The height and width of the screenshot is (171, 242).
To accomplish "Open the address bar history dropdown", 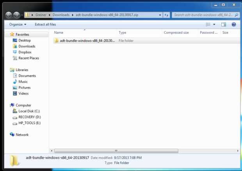I will coord(160,15).
